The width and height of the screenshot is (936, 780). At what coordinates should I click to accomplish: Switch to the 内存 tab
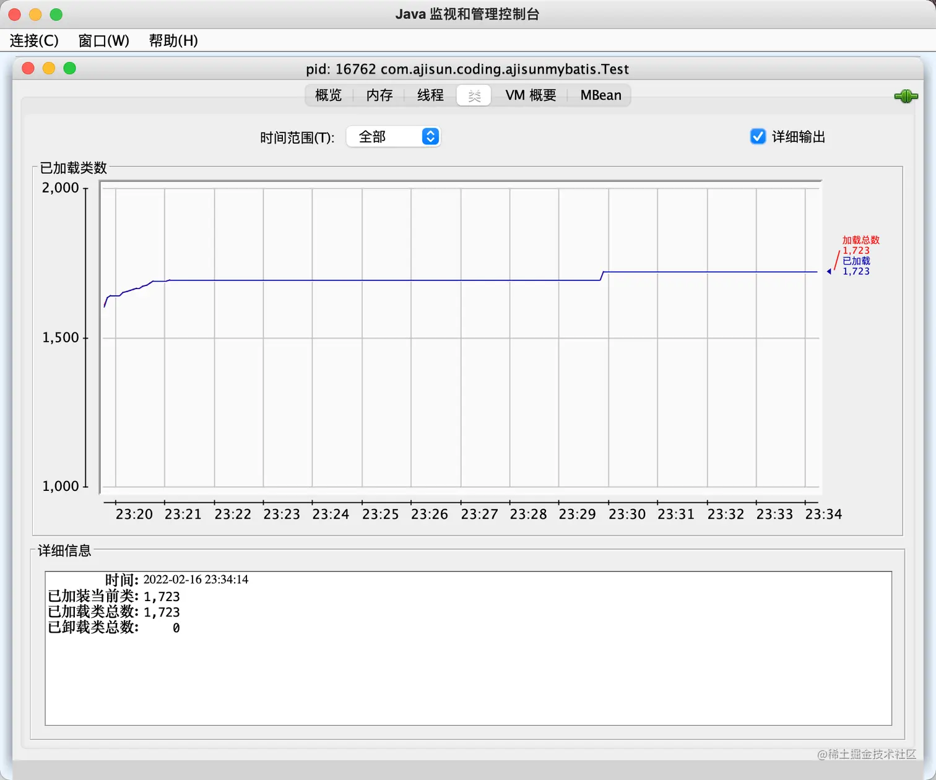pyautogui.click(x=379, y=95)
